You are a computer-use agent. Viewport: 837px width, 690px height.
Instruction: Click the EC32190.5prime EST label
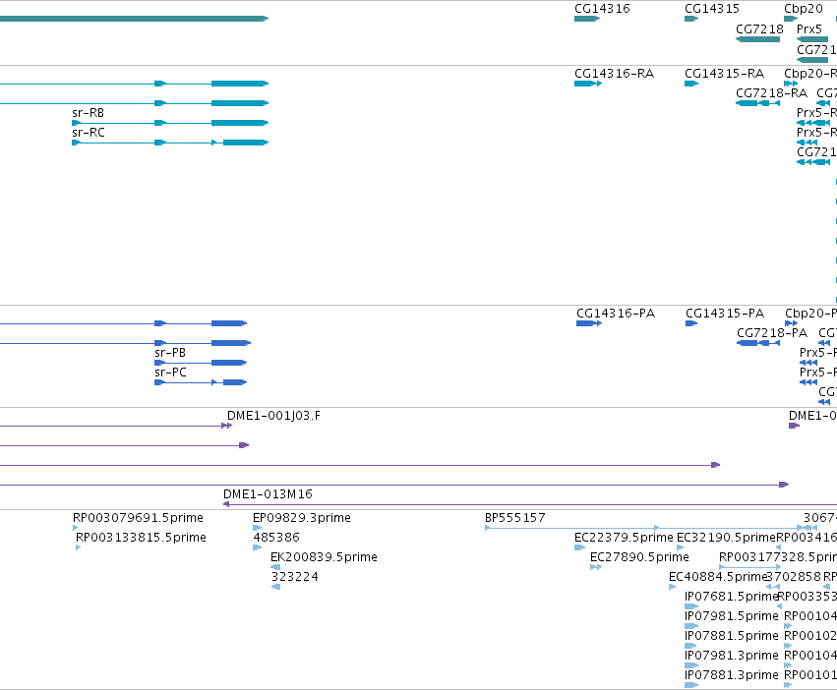point(726,538)
